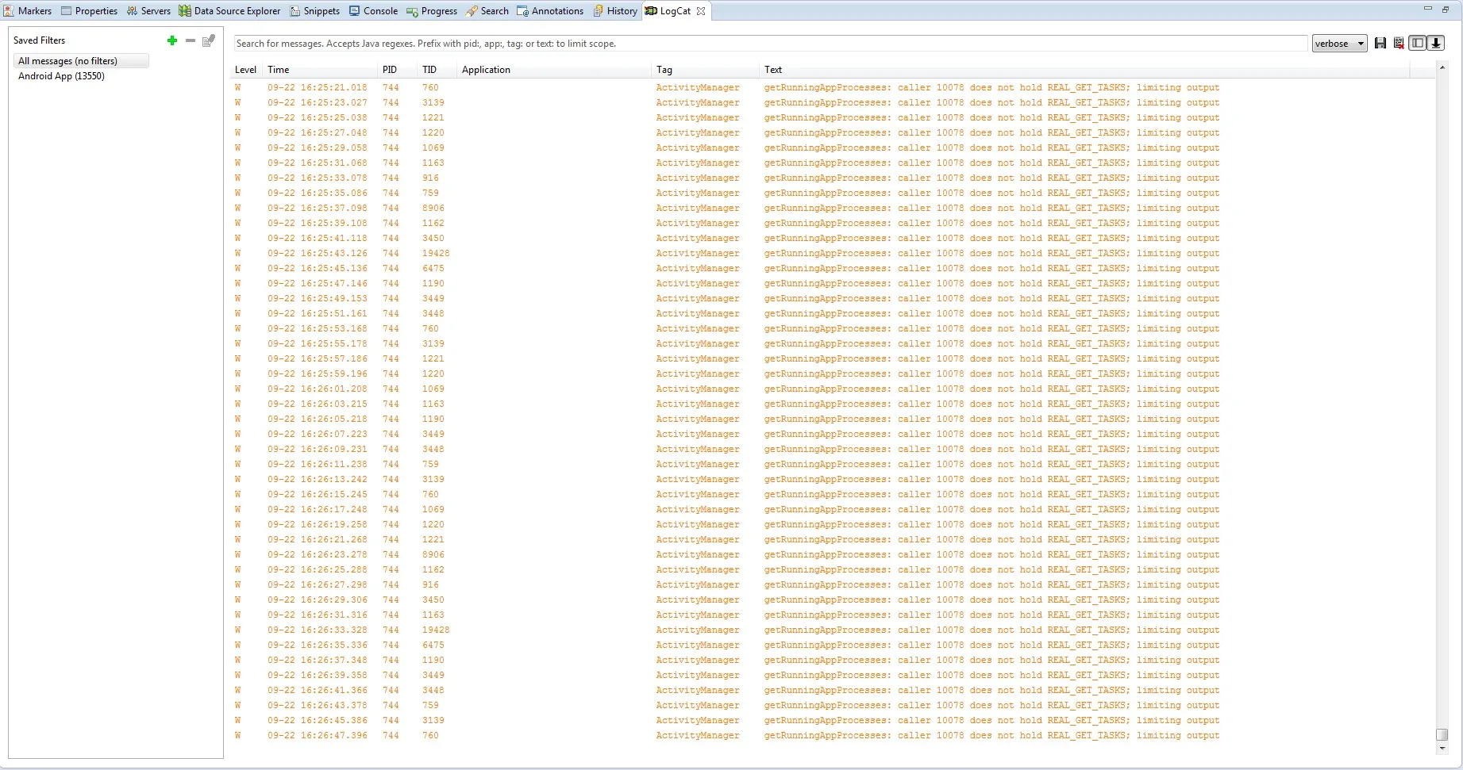Show the Servers tab
Viewport: 1463px width, 770px height.
(x=149, y=11)
